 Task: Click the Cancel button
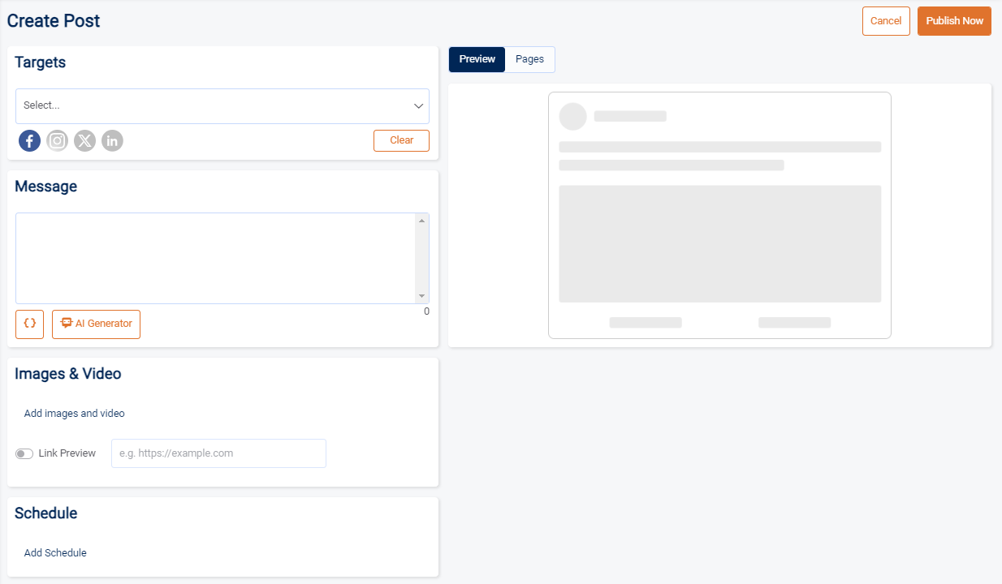(x=886, y=21)
